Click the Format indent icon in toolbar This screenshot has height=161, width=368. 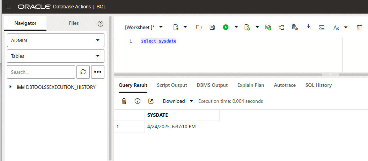pyautogui.click(x=322, y=27)
